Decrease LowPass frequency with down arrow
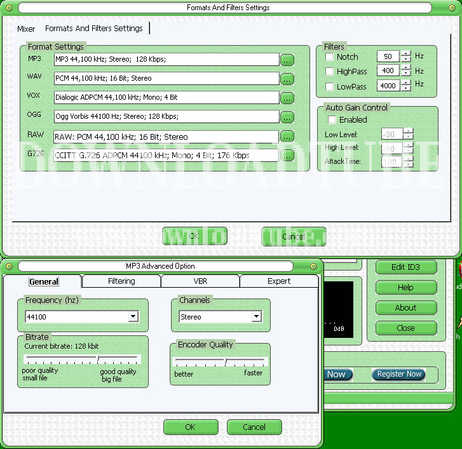This screenshot has width=462, height=449. 406,88
